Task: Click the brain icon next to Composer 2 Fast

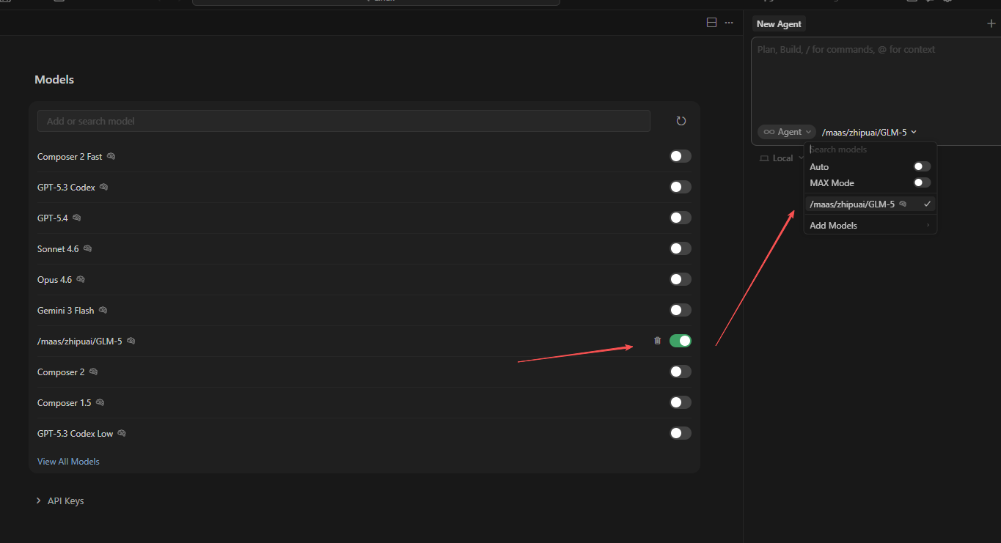Action: point(111,157)
